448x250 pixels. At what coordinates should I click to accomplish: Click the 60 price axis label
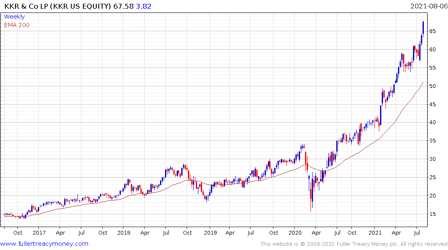[x=432, y=50]
